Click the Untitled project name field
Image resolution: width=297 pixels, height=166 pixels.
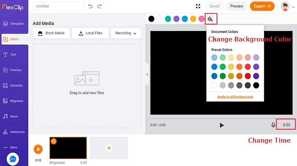(58, 6)
